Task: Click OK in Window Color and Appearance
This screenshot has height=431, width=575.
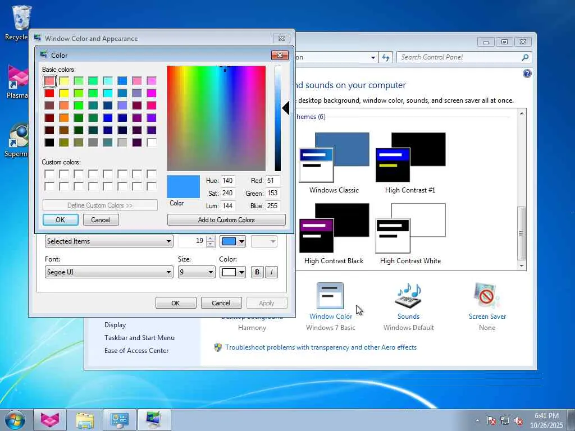Action: coord(176,303)
